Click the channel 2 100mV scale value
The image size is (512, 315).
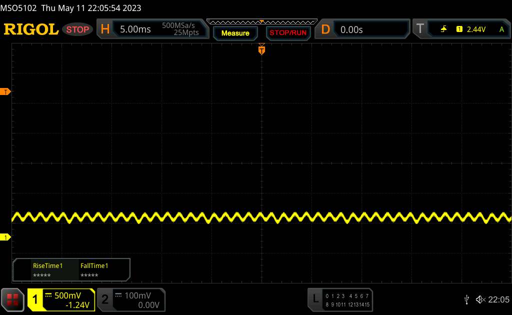[138, 295]
